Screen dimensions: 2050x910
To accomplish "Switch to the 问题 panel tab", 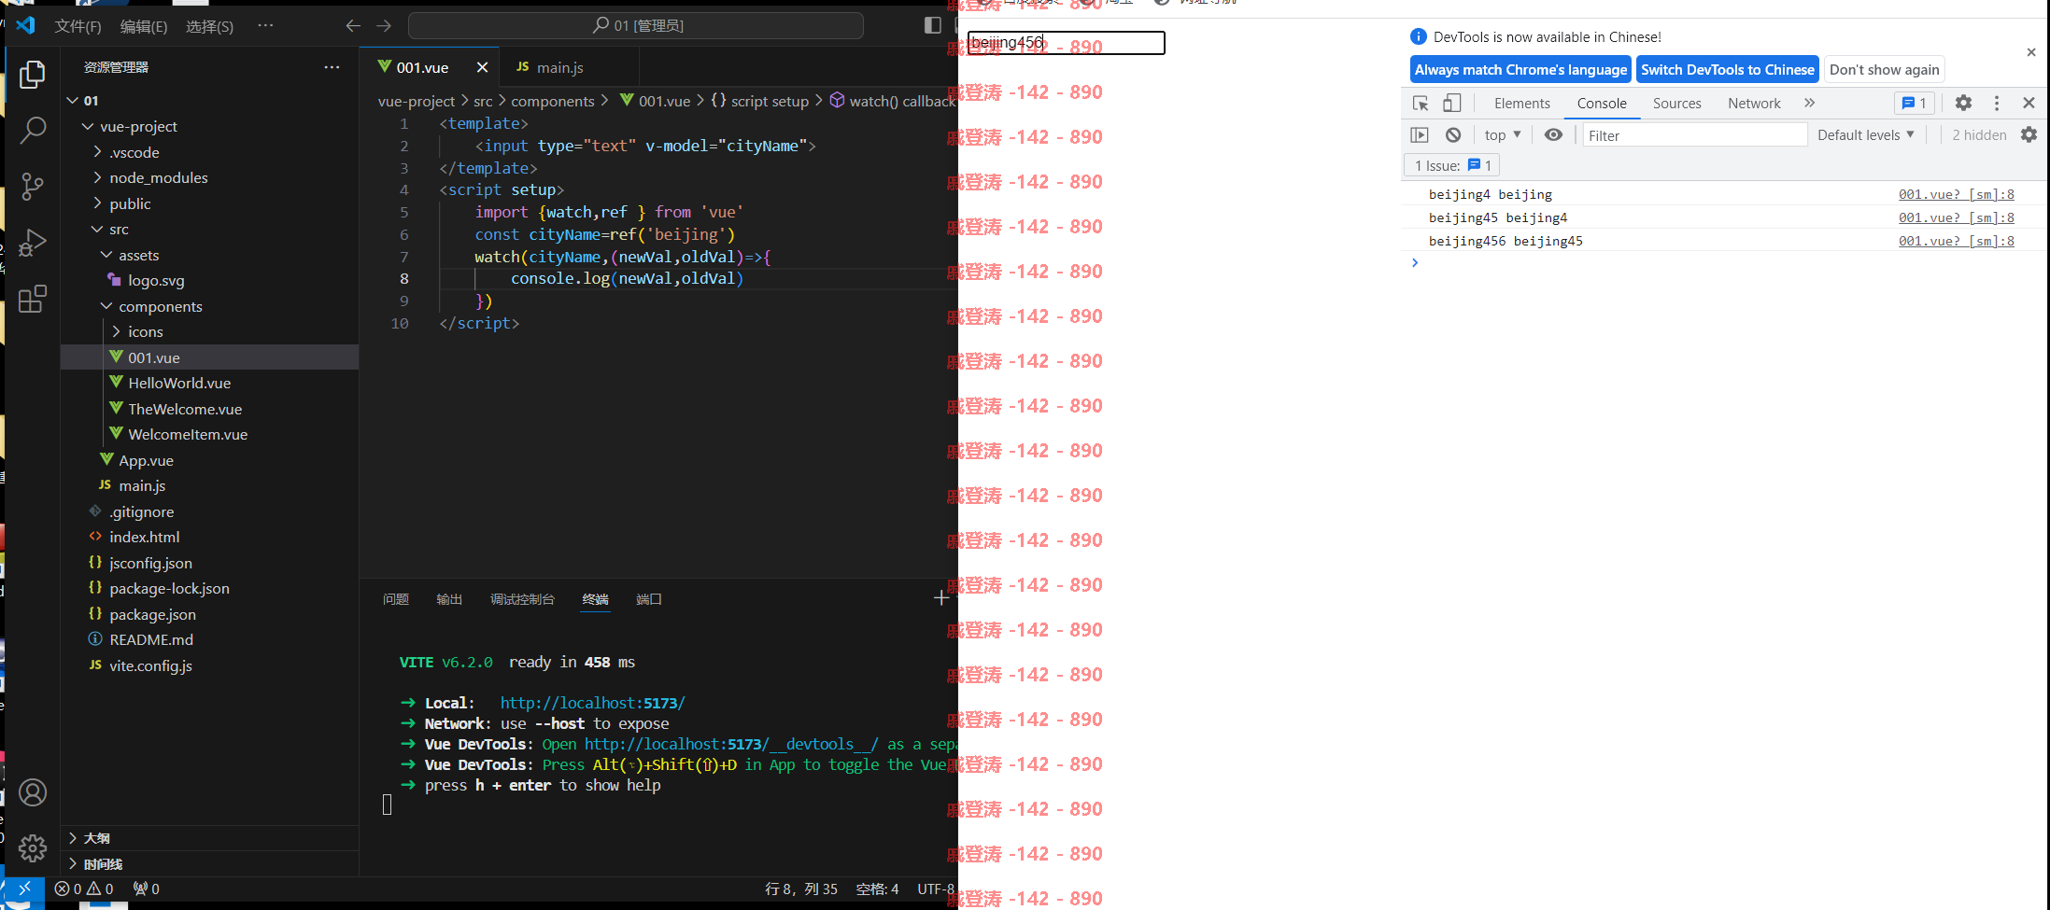I will [x=396, y=599].
